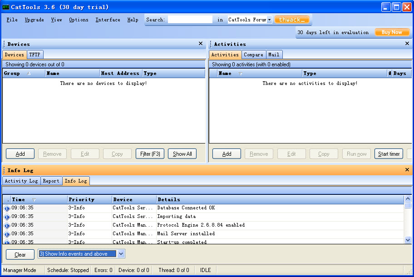414x277 pixels.
Task: Click the devices Filter (F3) button
Action: tap(150, 154)
